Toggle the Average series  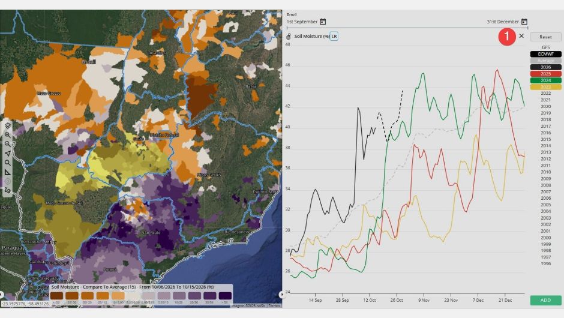pyautogui.click(x=545, y=61)
